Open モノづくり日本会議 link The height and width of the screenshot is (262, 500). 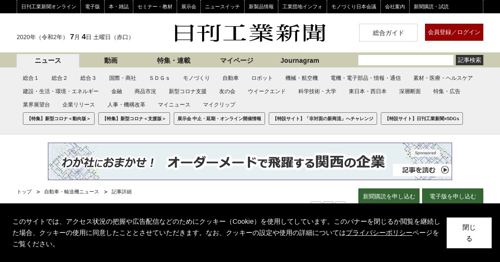(354, 7)
